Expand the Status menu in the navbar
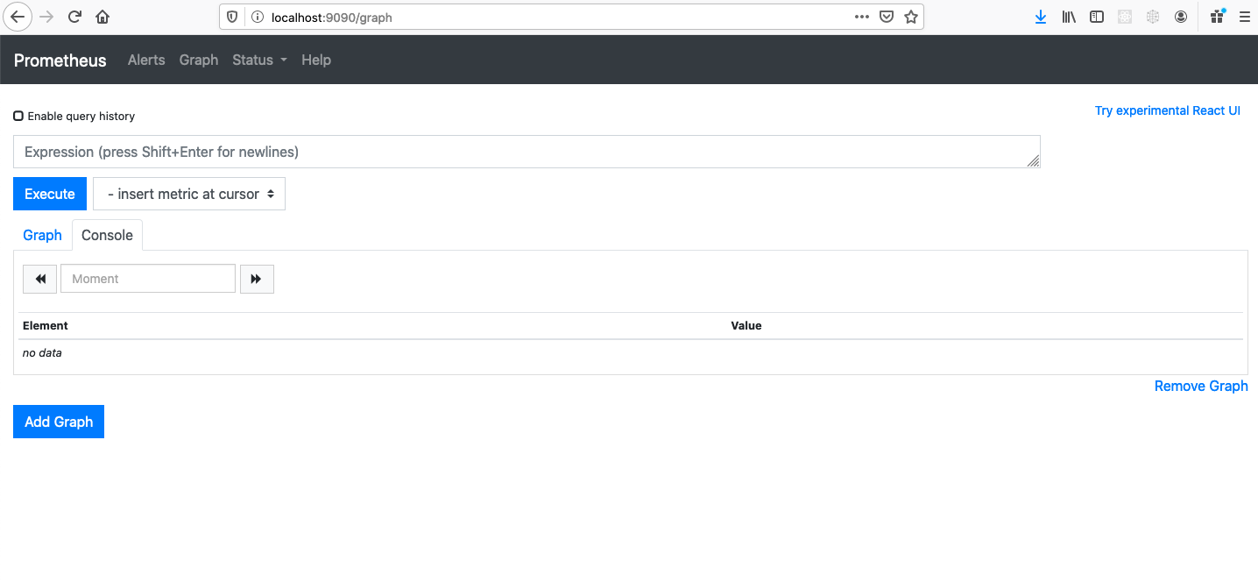 point(259,60)
